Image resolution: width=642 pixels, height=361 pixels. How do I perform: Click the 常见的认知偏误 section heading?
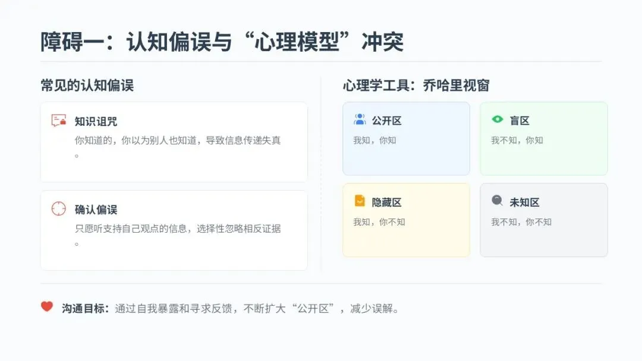(x=87, y=85)
